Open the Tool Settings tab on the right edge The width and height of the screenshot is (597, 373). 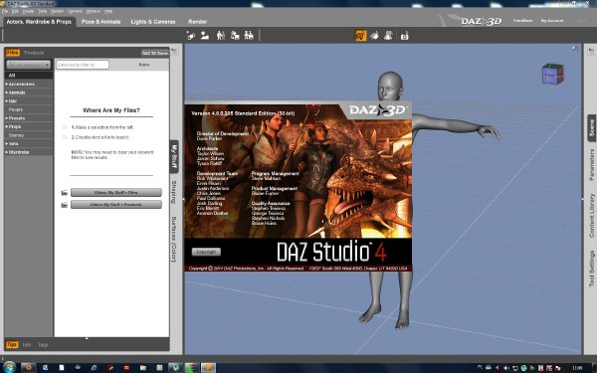pos(592,269)
